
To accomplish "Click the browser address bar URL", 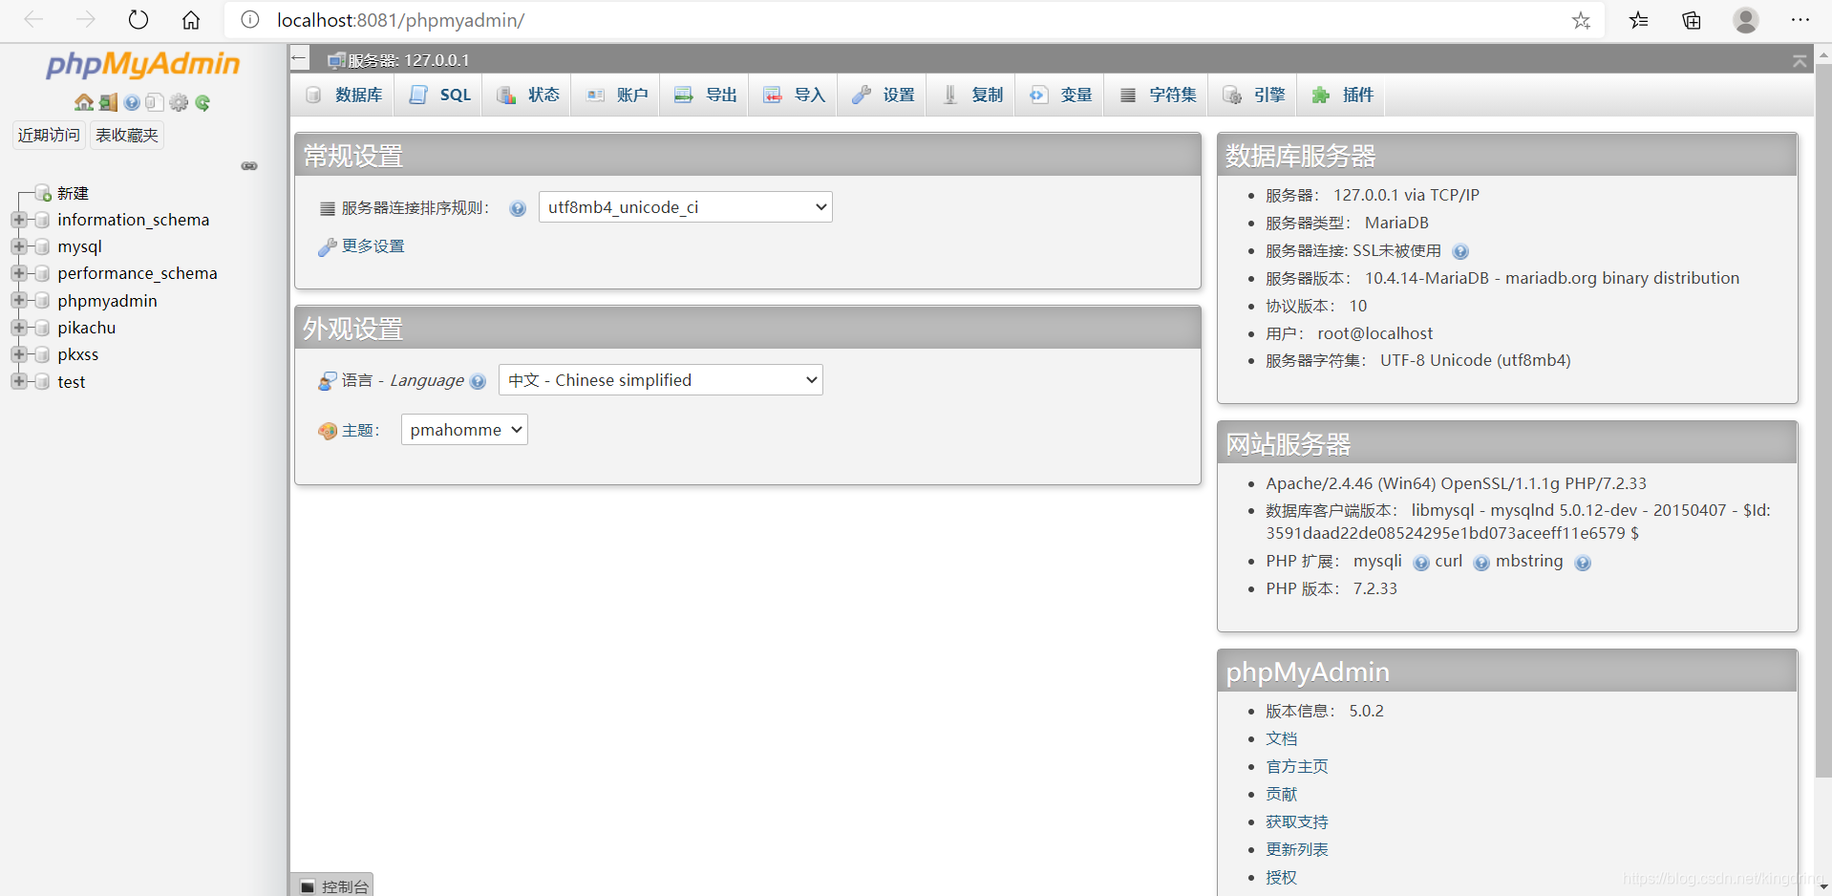I will coord(401,20).
